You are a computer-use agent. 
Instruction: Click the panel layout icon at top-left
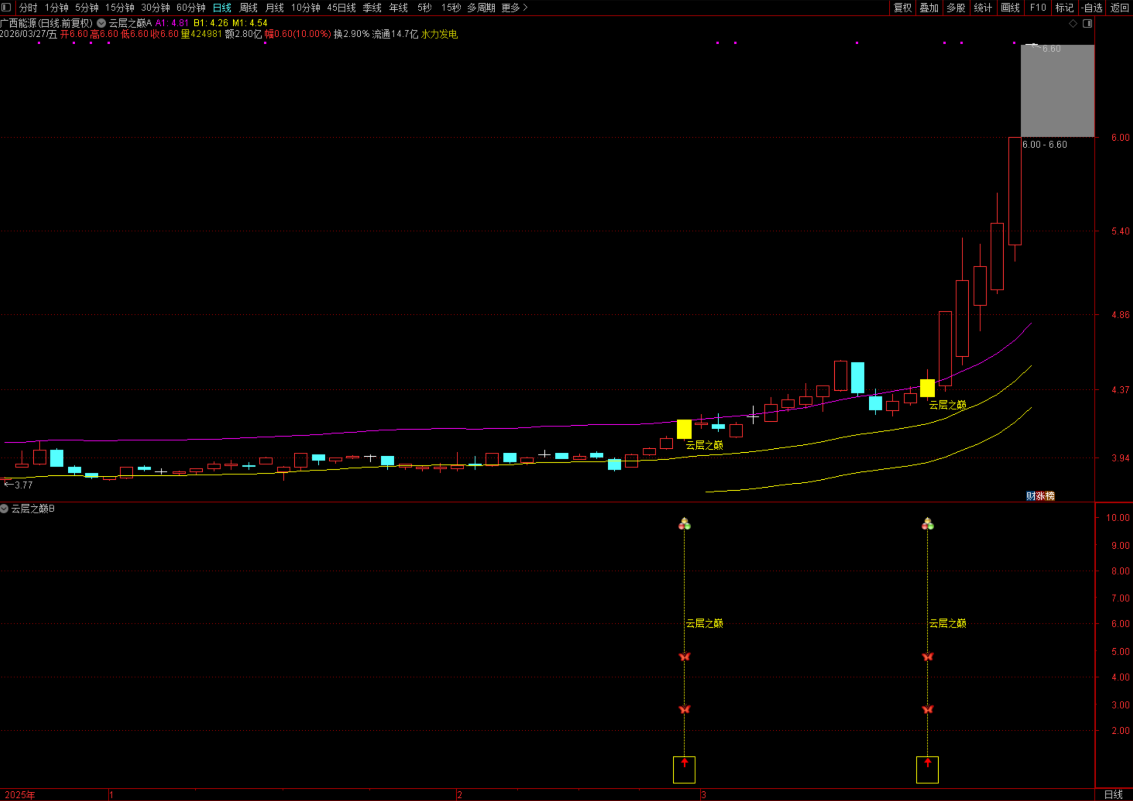click(x=6, y=8)
